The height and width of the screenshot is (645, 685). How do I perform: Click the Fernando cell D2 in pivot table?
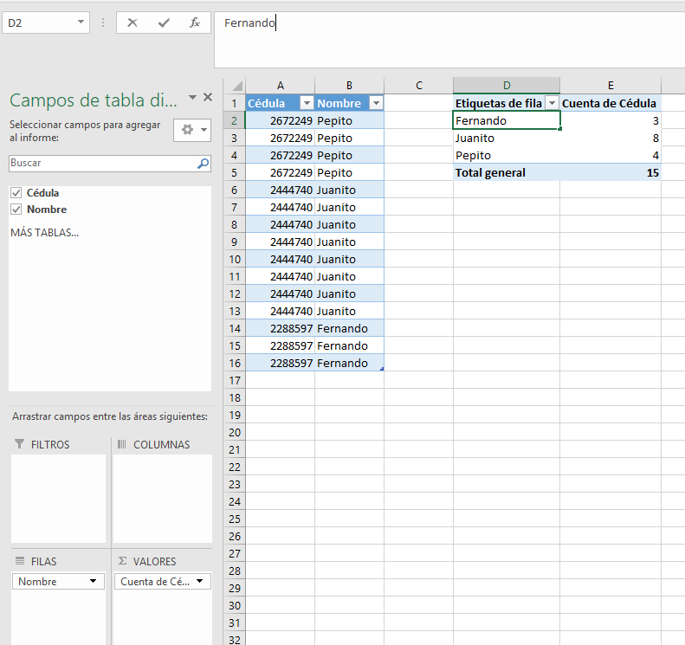(507, 120)
